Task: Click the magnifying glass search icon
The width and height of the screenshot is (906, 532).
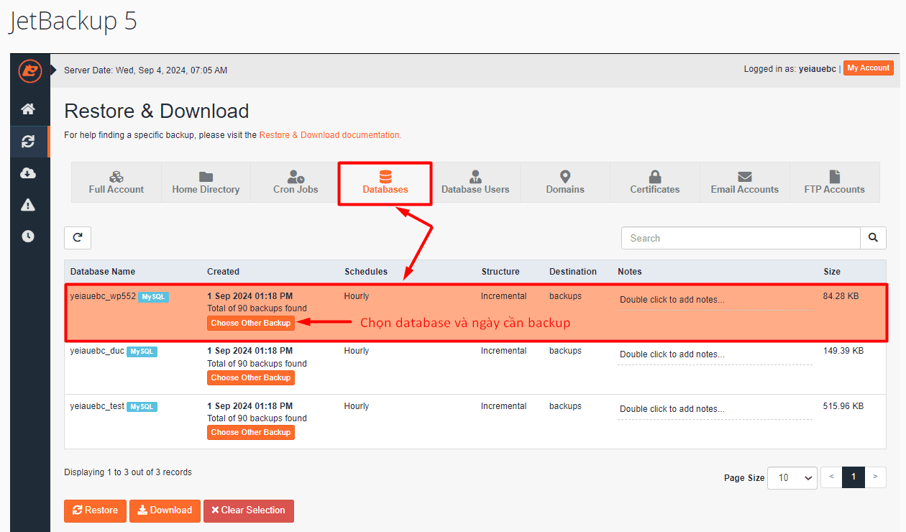Action: 872,237
